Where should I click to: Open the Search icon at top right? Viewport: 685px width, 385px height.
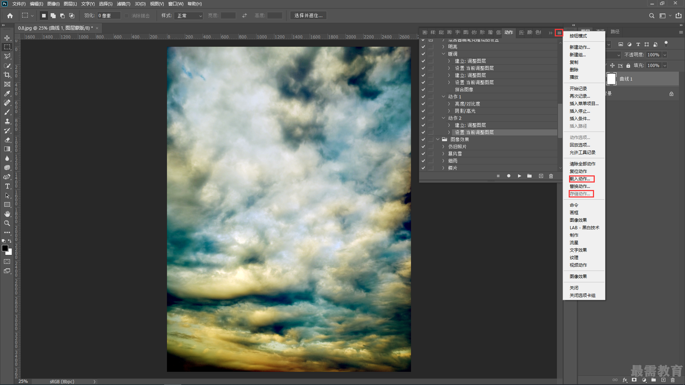[651, 16]
